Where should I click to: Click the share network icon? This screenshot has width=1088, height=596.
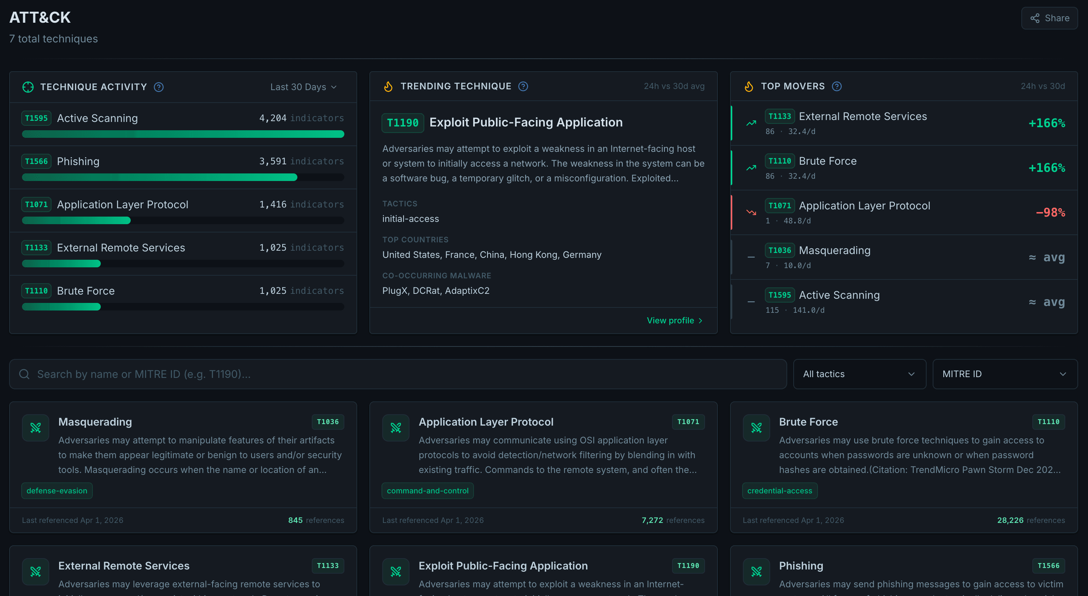coord(1034,18)
